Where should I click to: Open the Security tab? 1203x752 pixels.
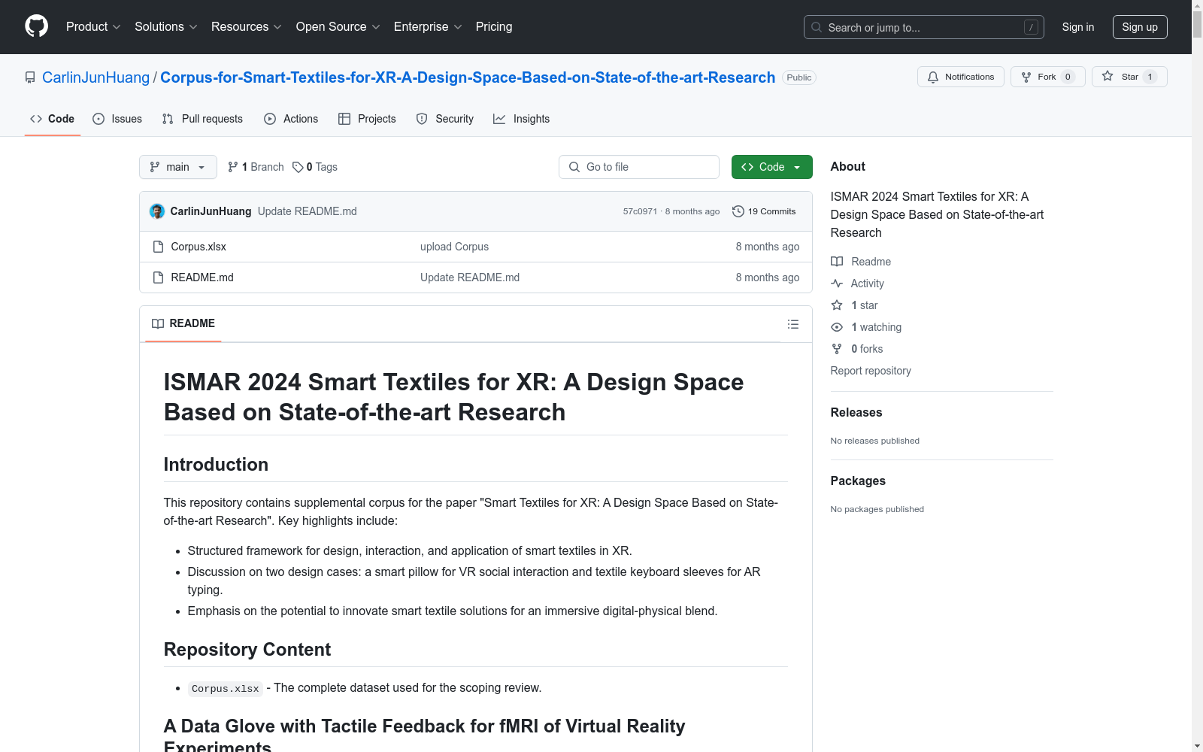coord(445,119)
